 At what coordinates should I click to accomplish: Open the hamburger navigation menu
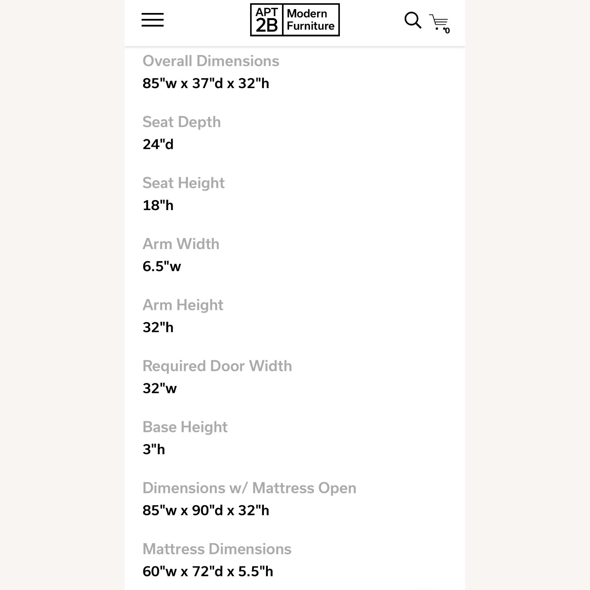click(x=153, y=20)
